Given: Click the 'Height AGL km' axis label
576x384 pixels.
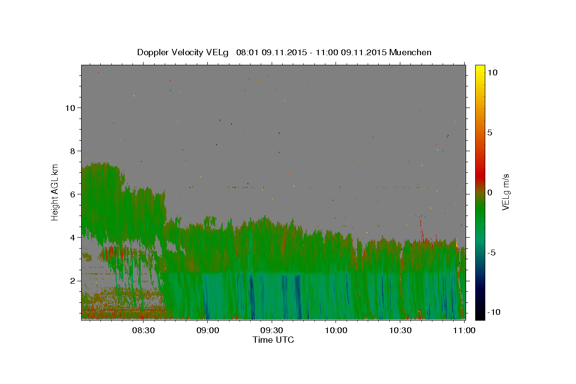Looking at the screenshot, I should pos(55,192).
